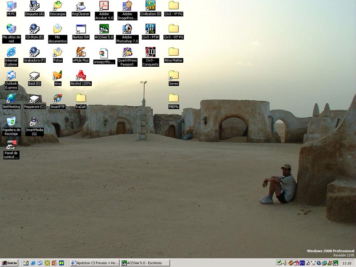Viewport: 356px width, 267px height.
Task: Open the Alma Matter folder
Action: (x=174, y=53)
